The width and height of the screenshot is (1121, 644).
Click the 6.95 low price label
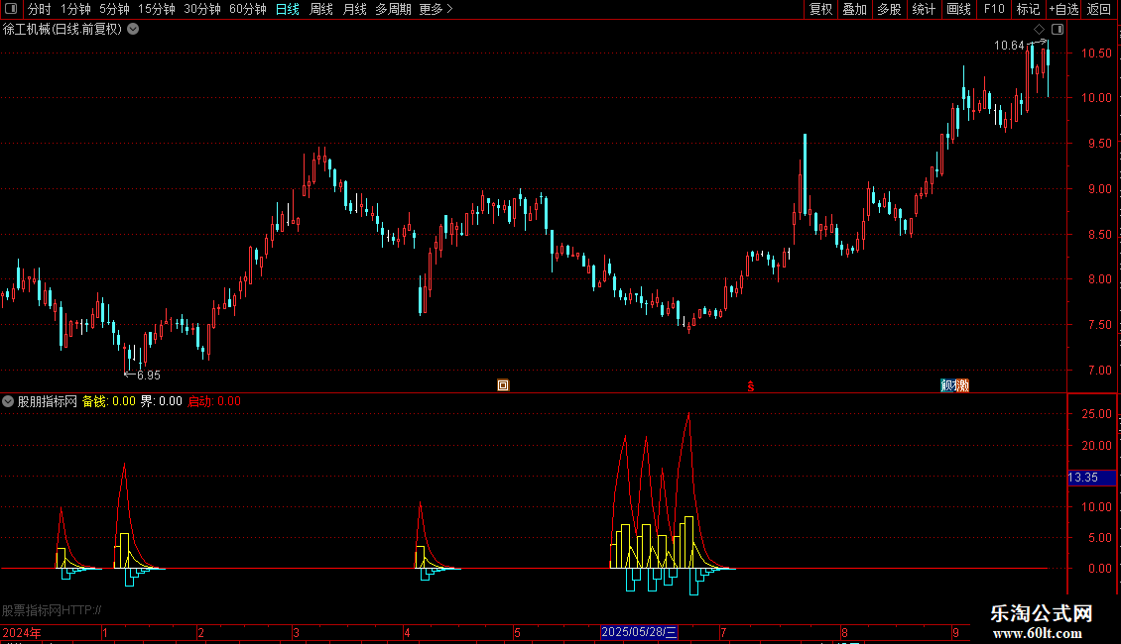[148, 376]
